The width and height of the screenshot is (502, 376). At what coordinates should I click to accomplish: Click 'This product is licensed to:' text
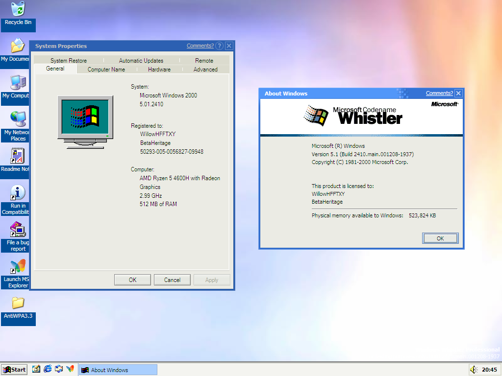pos(343,186)
